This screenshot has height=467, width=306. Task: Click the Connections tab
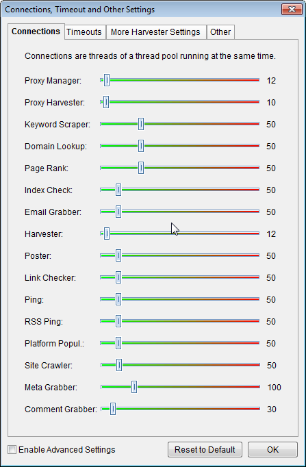click(36, 31)
